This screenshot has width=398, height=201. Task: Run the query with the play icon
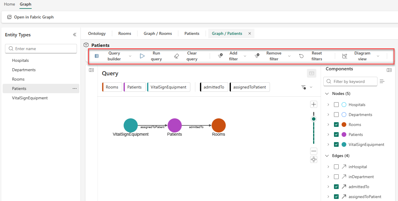click(142, 56)
